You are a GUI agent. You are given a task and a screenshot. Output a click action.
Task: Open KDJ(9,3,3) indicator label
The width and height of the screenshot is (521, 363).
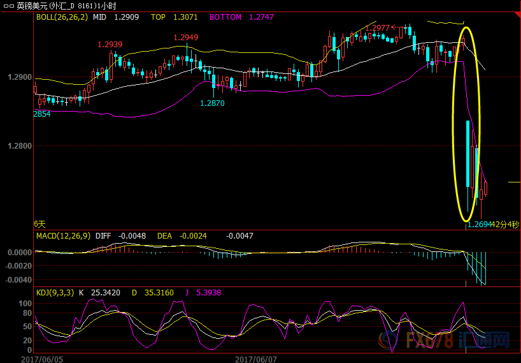[55, 293]
